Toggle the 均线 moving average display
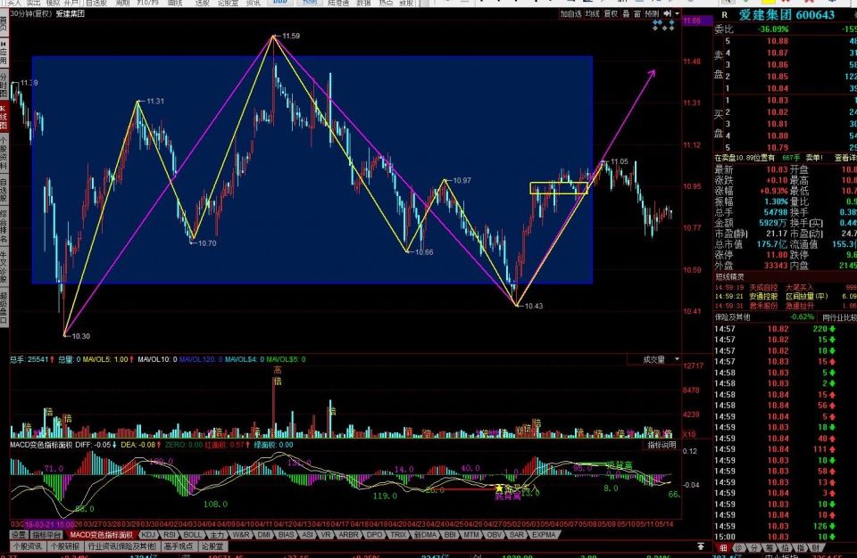This screenshot has height=558, width=857. [592, 14]
